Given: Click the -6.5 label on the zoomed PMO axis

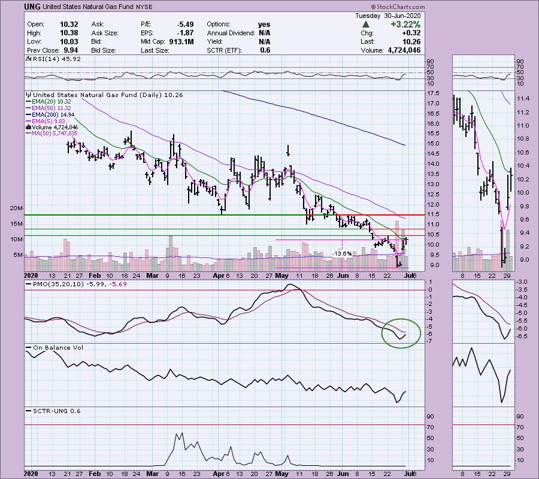Looking at the screenshot, I should click(x=522, y=336).
